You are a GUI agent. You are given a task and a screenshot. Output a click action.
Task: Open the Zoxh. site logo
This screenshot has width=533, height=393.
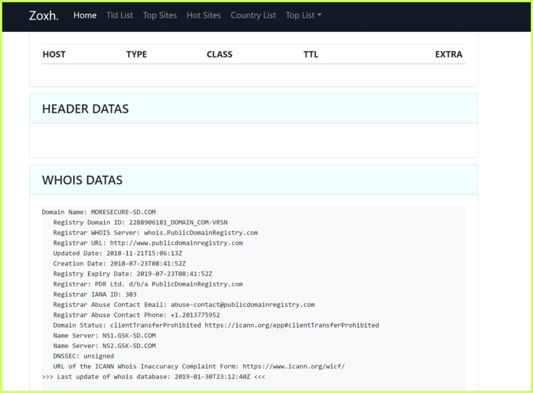tap(44, 15)
